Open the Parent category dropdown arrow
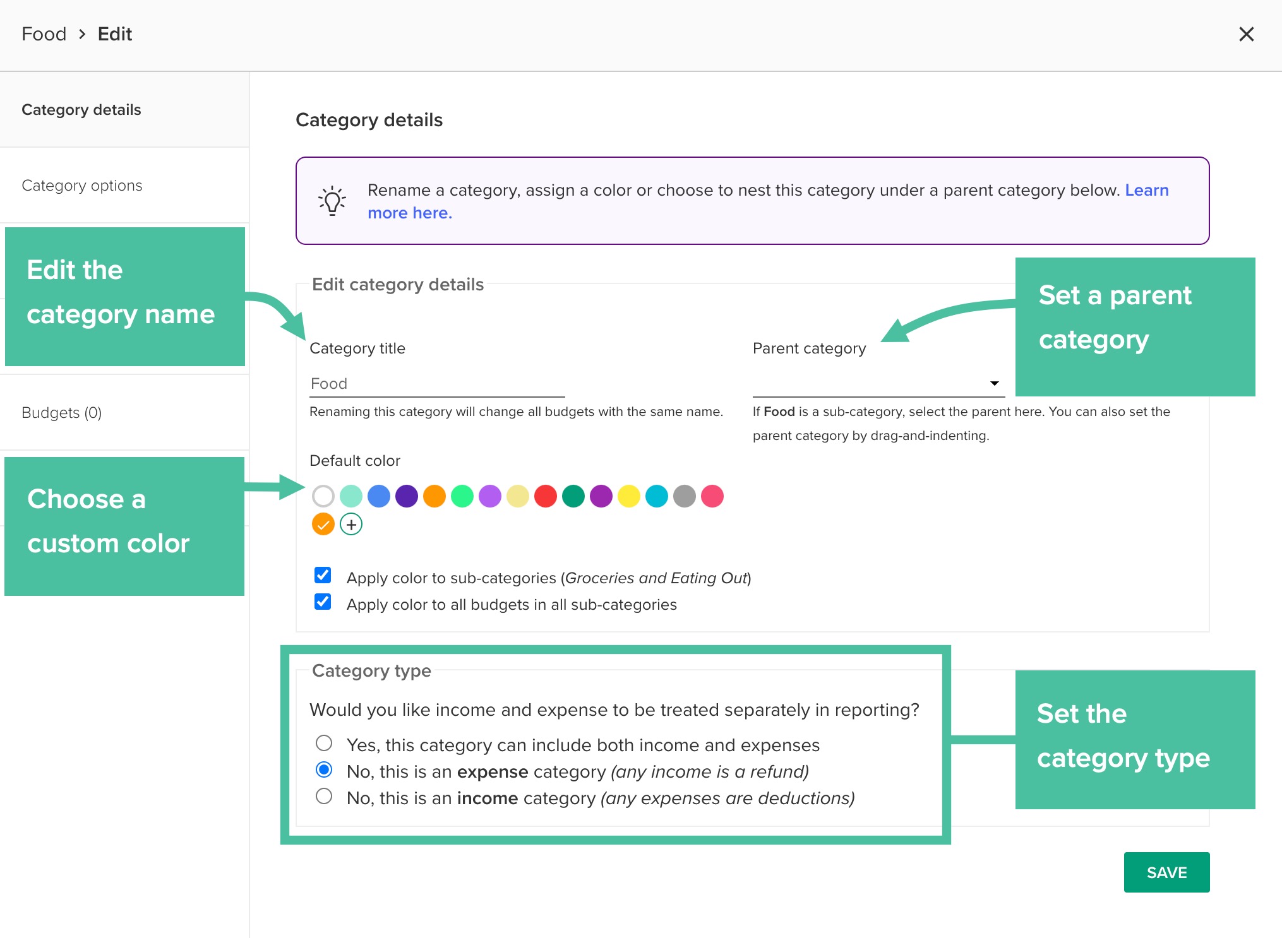Viewport: 1282px width, 938px height. [994, 383]
